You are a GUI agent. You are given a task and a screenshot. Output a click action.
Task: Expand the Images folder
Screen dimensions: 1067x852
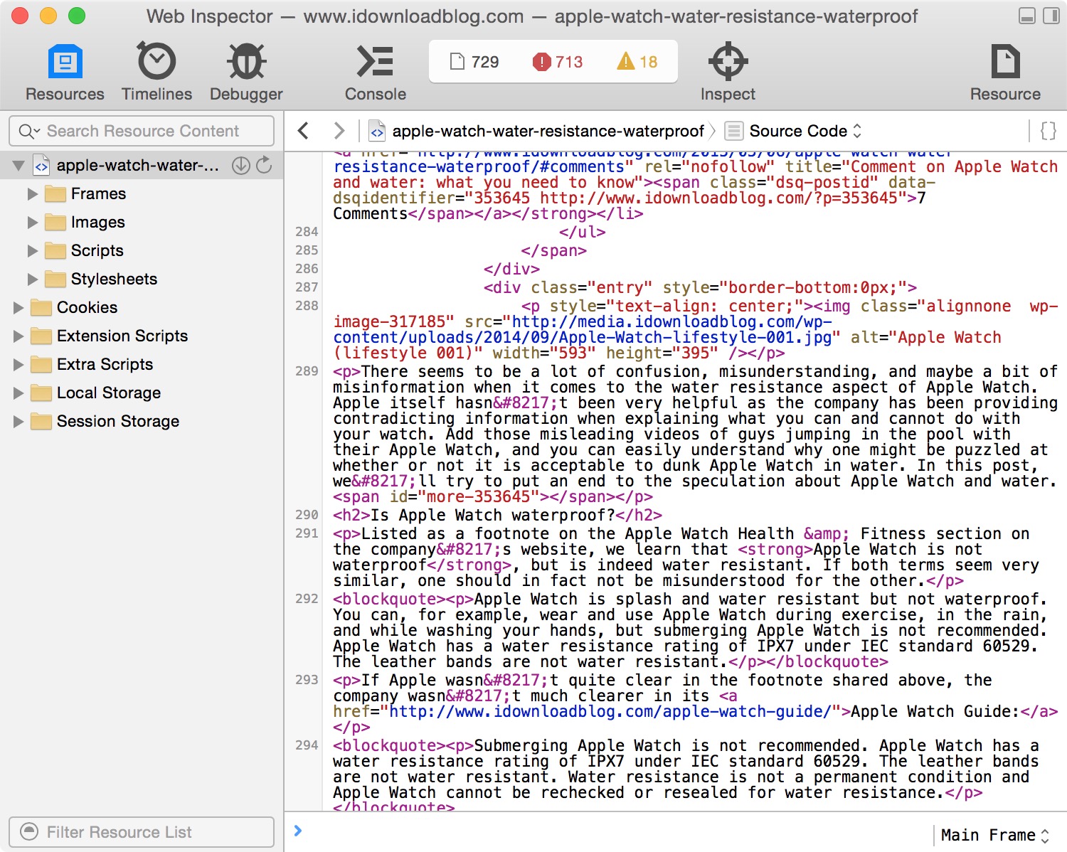[32, 222]
